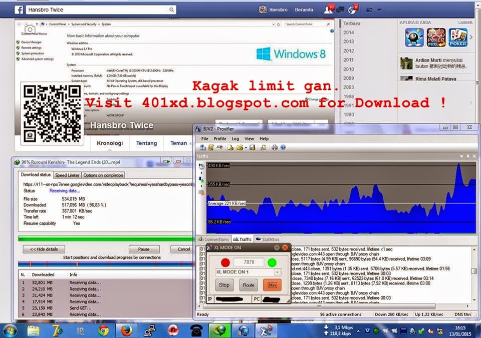Click the Facebook search magnifier button
This screenshot has width=481, height=338.
pyautogui.click(x=172, y=10)
